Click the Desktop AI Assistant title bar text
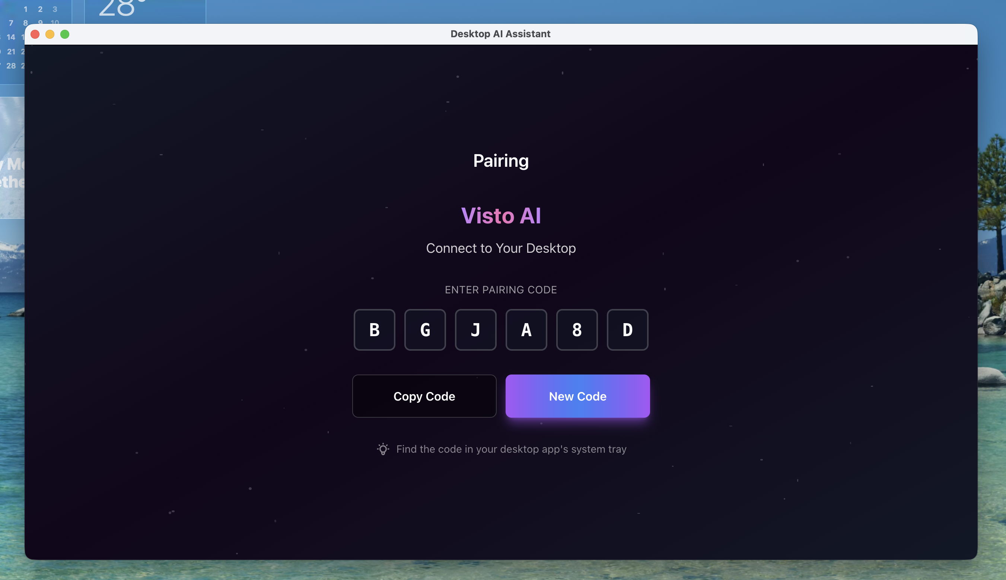1006x580 pixels. coord(500,34)
